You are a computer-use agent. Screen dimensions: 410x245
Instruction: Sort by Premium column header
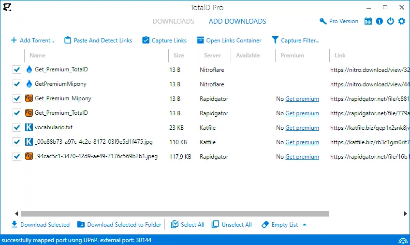pos(292,55)
